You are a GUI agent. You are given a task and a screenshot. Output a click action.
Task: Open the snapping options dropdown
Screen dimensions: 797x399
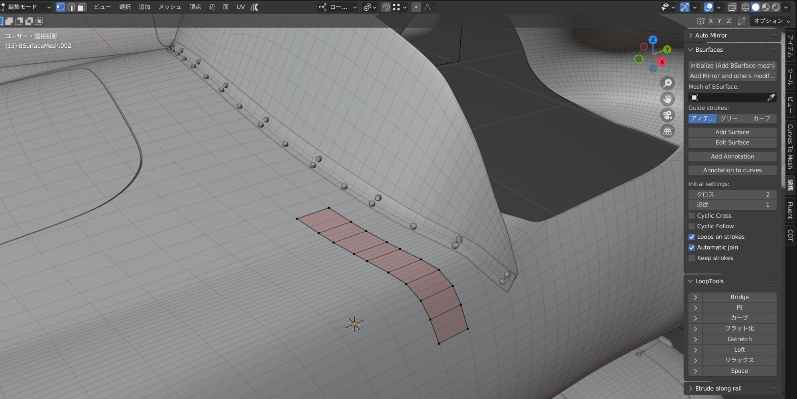[x=400, y=7]
